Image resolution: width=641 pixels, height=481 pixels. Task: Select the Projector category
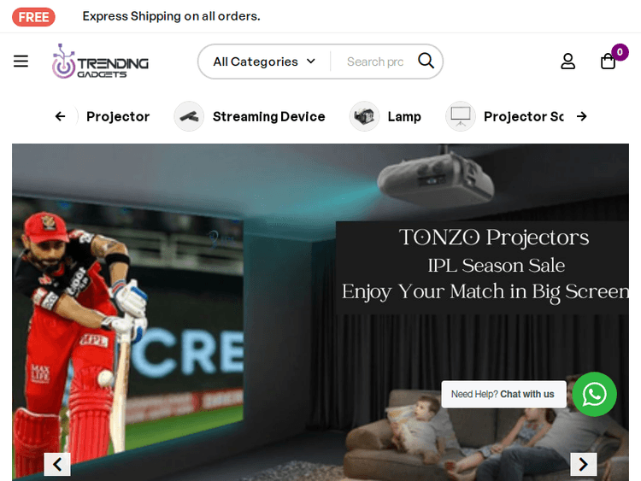pos(118,117)
